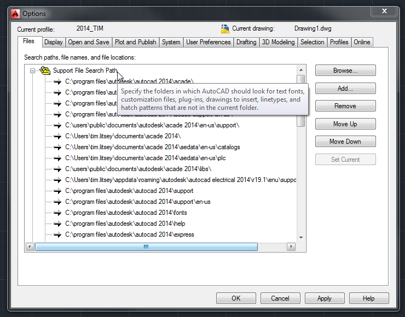This screenshot has width=405, height=317.
Task: Click the horizontal scrollbar right arrow
Action: pos(291,247)
